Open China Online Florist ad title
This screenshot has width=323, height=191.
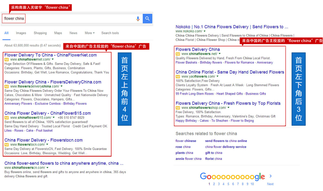(x=230, y=72)
